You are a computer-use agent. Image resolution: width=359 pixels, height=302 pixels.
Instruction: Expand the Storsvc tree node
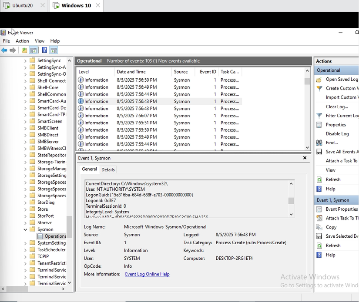[x=25, y=222]
